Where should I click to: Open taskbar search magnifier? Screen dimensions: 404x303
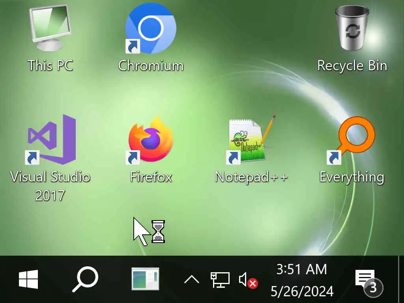coord(85,279)
